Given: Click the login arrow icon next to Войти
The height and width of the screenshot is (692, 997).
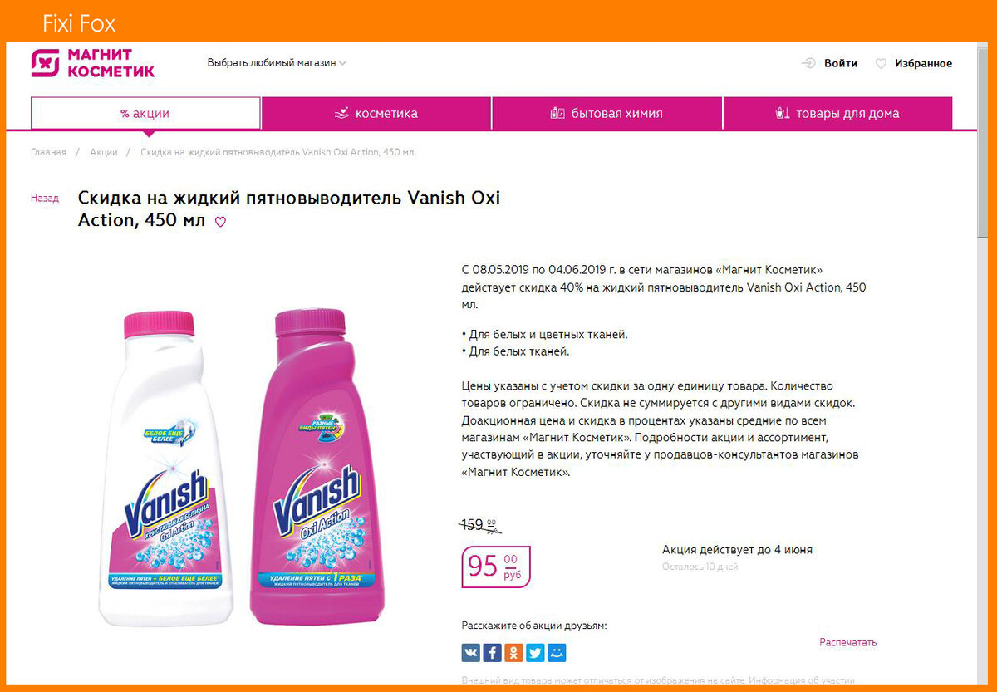Looking at the screenshot, I should pyautogui.click(x=808, y=63).
